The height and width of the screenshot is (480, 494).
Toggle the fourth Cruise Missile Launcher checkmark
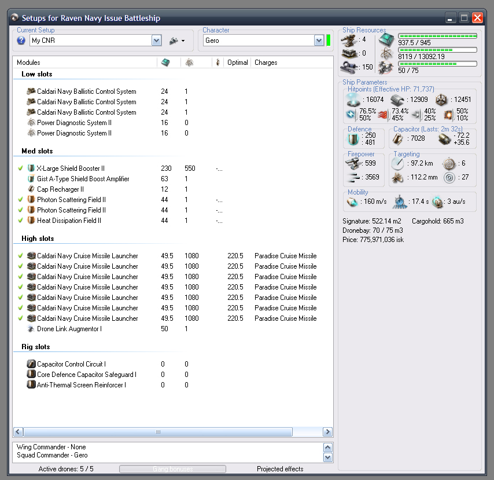click(x=20, y=287)
